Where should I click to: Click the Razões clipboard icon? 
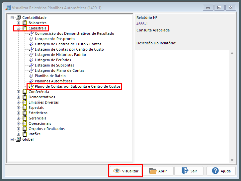25,134
